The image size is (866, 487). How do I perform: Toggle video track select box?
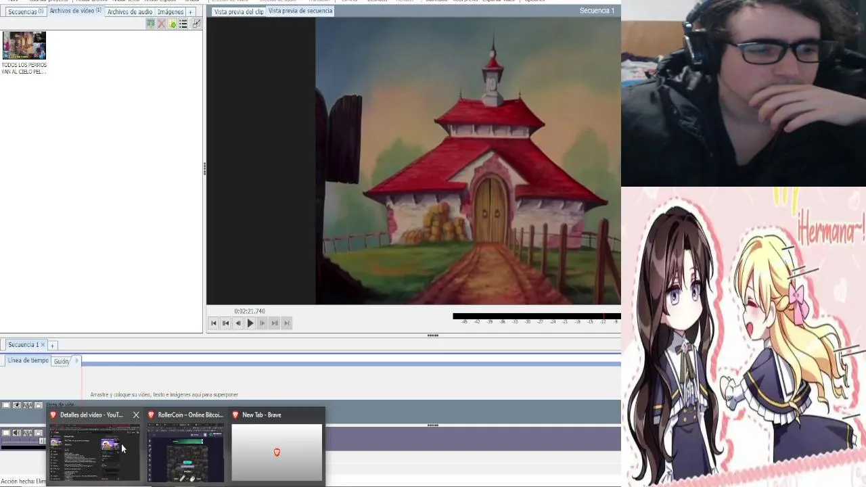pos(6,405)
